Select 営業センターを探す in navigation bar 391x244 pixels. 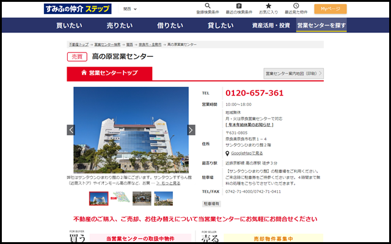tap(321, 25)
